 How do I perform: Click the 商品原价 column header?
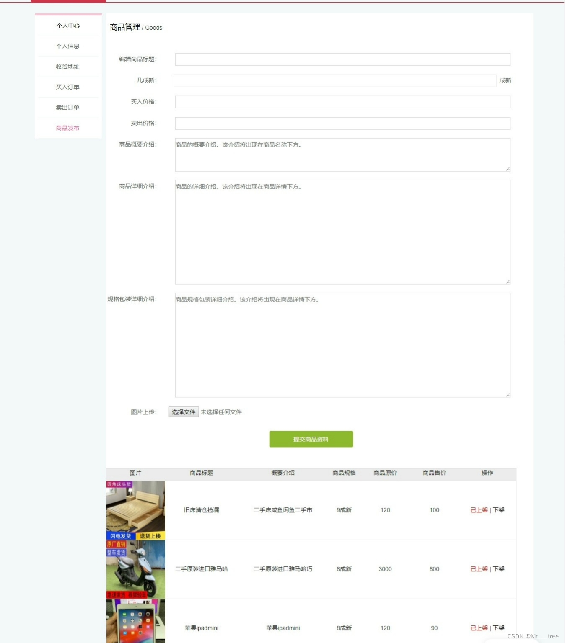[x=385, y=473]
